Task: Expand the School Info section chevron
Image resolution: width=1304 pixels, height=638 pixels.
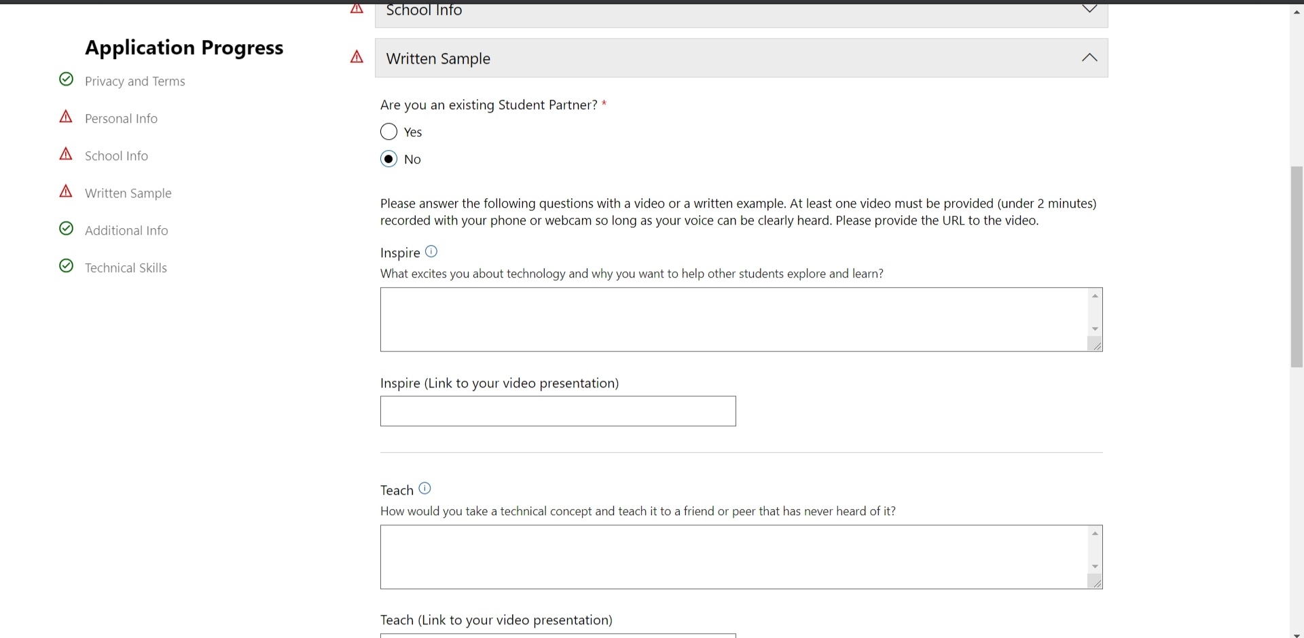Action: (x=1089, y=10)
